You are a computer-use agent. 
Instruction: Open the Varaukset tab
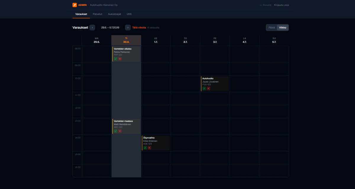[81, 14]
